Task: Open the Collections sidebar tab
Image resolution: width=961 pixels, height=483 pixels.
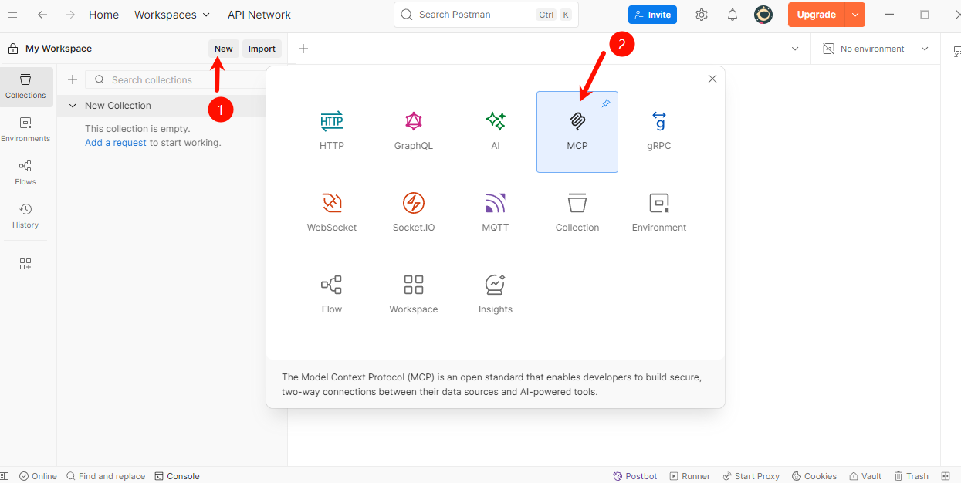Action: (25, 86)
